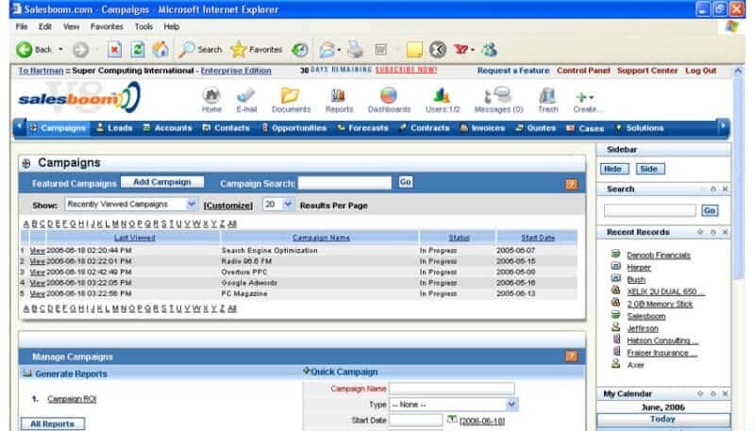Switch to the Invoices tab
The width and height of the screenshot is (755, 431).
tap(482, 128)
